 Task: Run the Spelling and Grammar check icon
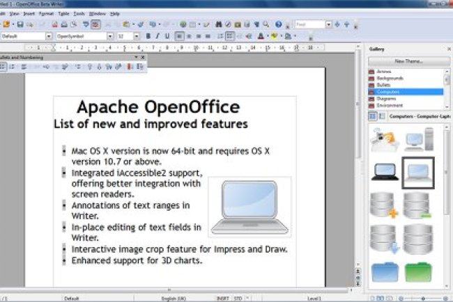[x=86, y=24]
